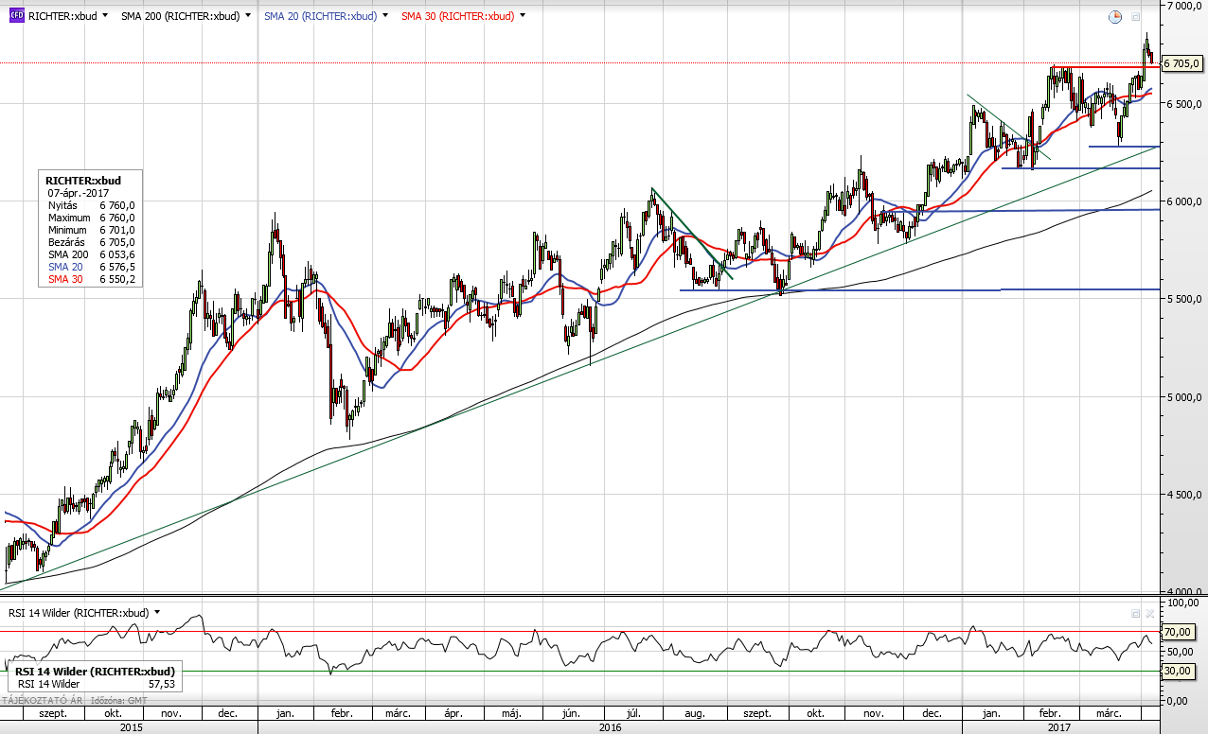The image size is (1208, 734).
Task: Open the RSI 14 Wilder dropdown arrow
Action: pyautogui.click(x=157, y=613)
